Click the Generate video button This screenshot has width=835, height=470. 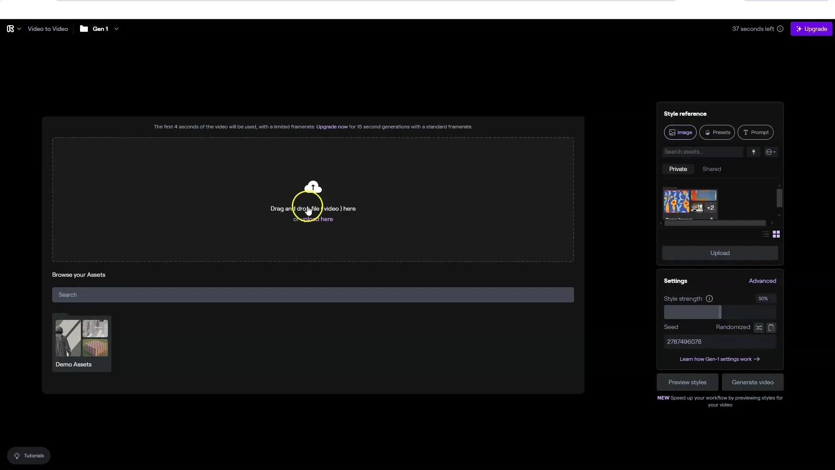[752, 382]
